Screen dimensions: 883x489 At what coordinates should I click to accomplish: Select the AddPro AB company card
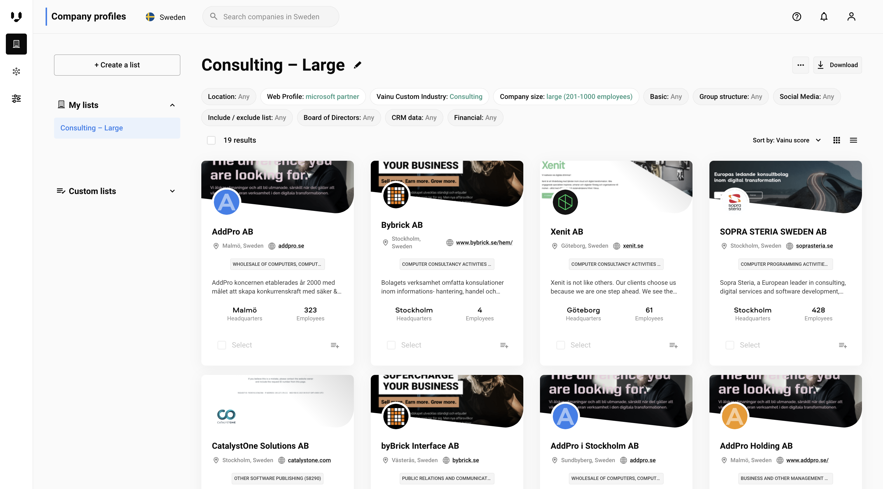click(222, 345)
